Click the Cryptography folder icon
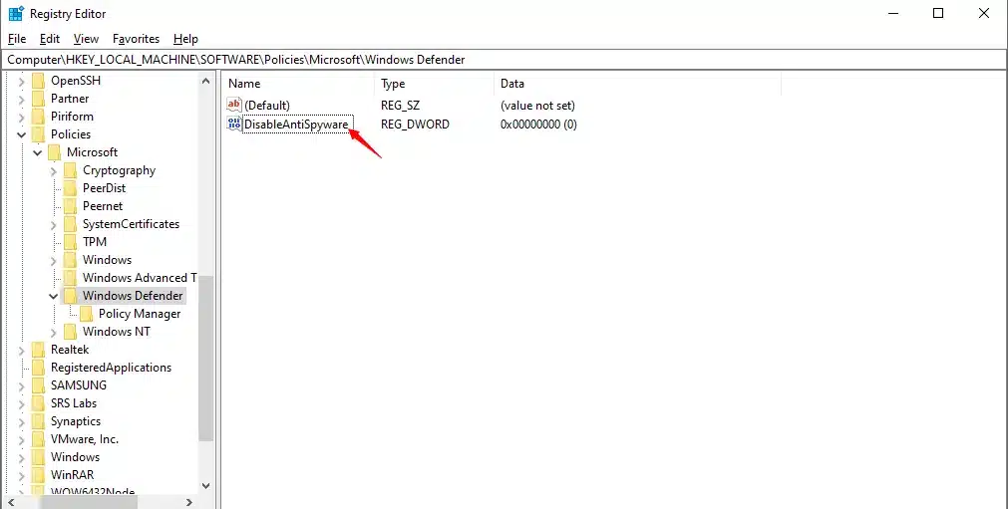Image resolution: width=1008 pixels, height=509 pixels. [x=71, y=170]
